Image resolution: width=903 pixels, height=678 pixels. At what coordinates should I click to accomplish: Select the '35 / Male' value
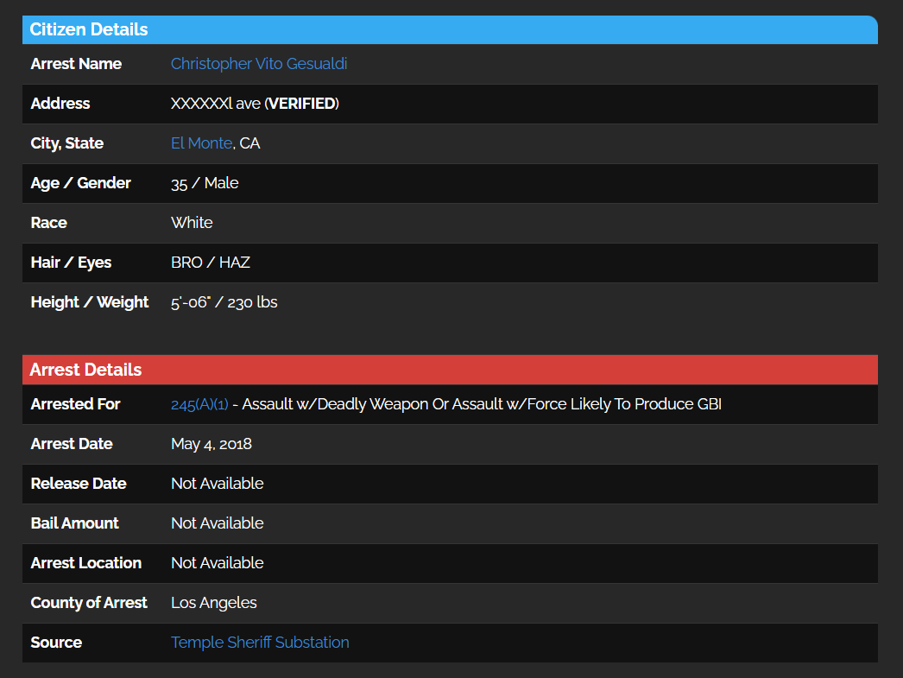pyautogui.click(x=205, y=183)
